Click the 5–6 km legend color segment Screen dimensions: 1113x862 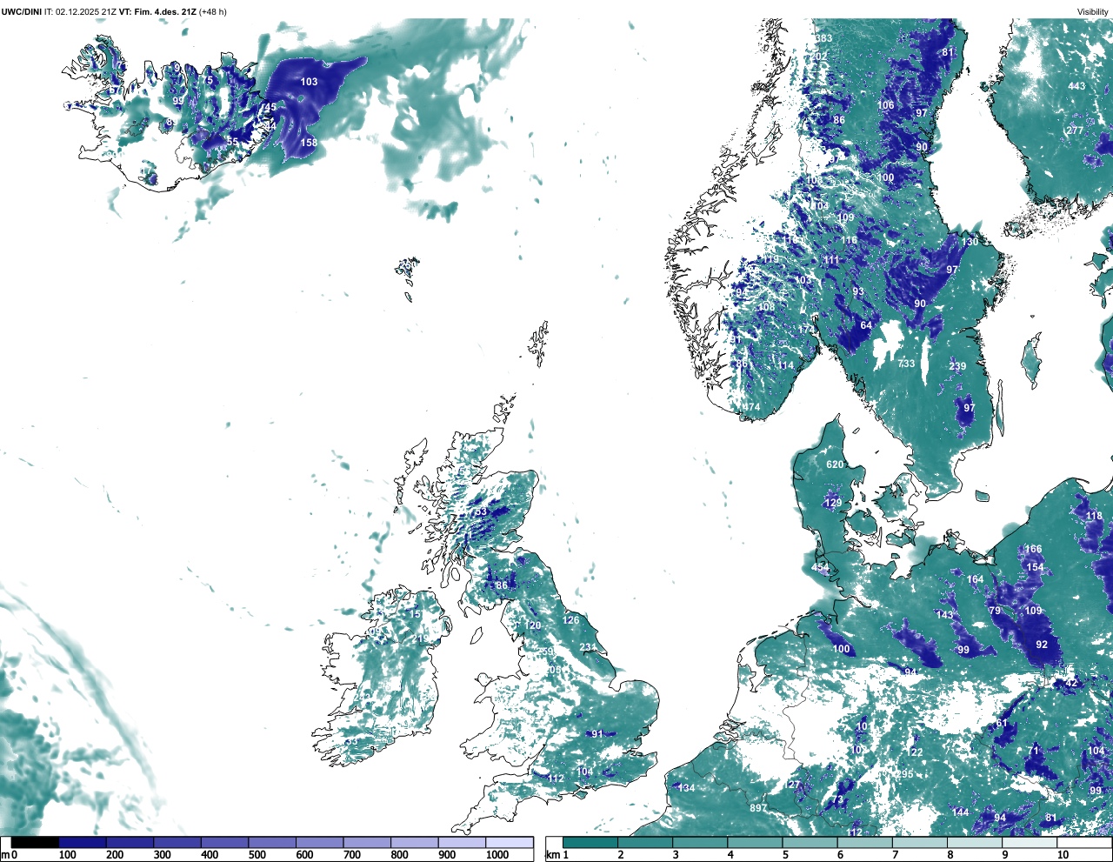point(810,842)
